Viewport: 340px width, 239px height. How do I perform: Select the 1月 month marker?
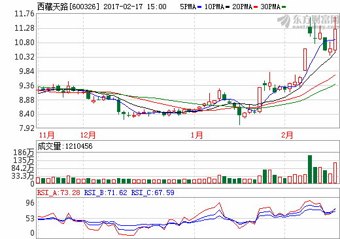tap(197, 135)
